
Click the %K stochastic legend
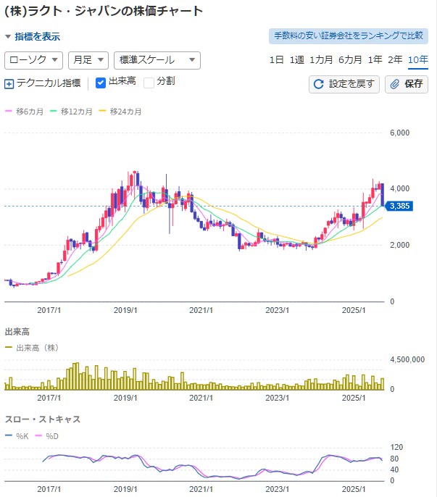coord(17,436)
